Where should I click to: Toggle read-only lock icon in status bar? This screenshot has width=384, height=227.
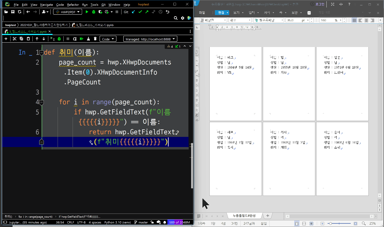tap(152, 223)
